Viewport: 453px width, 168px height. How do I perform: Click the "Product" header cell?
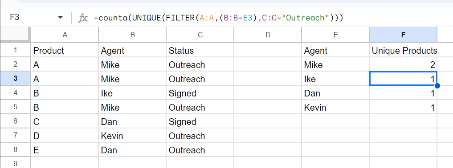[65, 50]
